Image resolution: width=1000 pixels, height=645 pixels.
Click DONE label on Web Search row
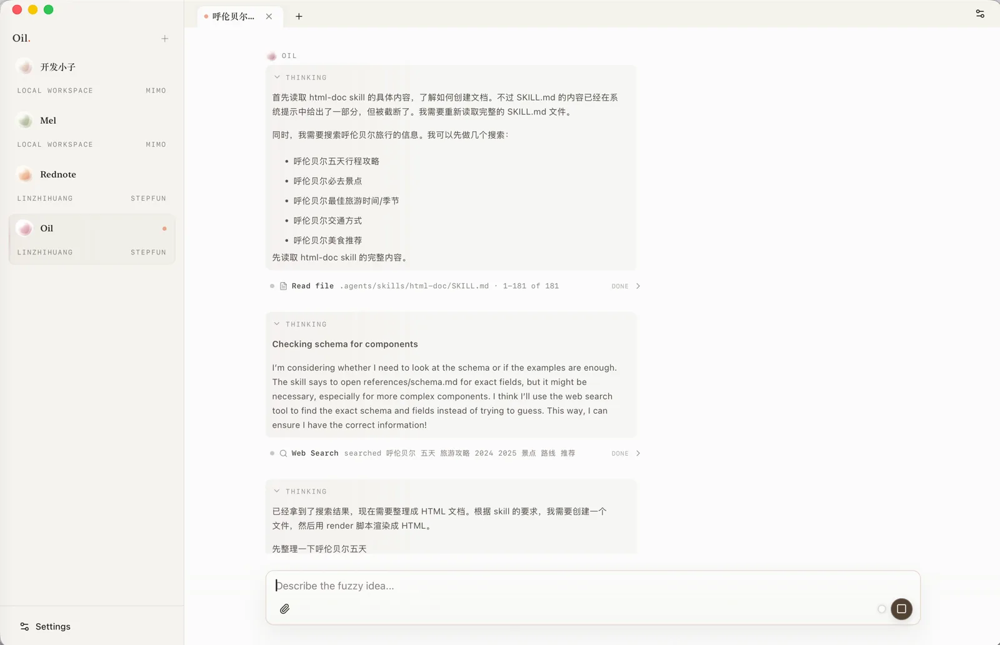pyautogui.click(x=620, y=454)
